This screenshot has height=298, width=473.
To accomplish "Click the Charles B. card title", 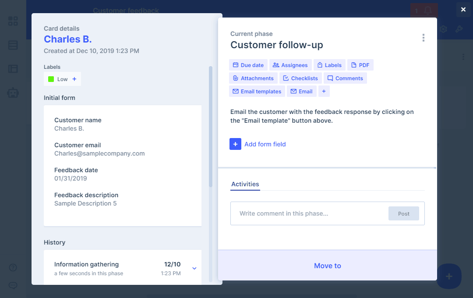I will coord(68,39).
